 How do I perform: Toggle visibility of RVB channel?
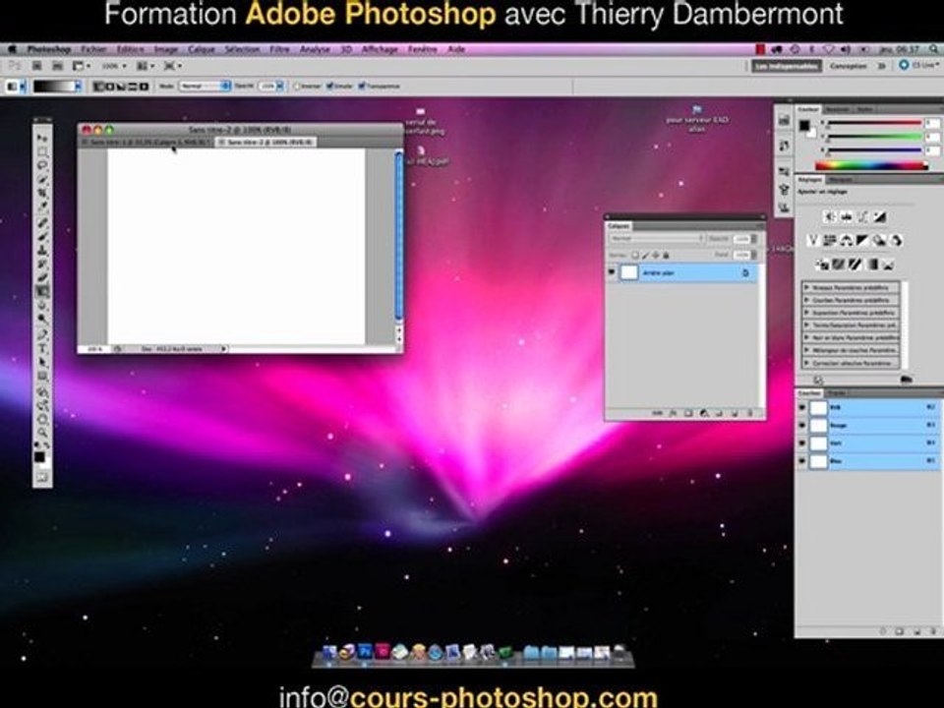pyautogui.click(x=802, y=407)
